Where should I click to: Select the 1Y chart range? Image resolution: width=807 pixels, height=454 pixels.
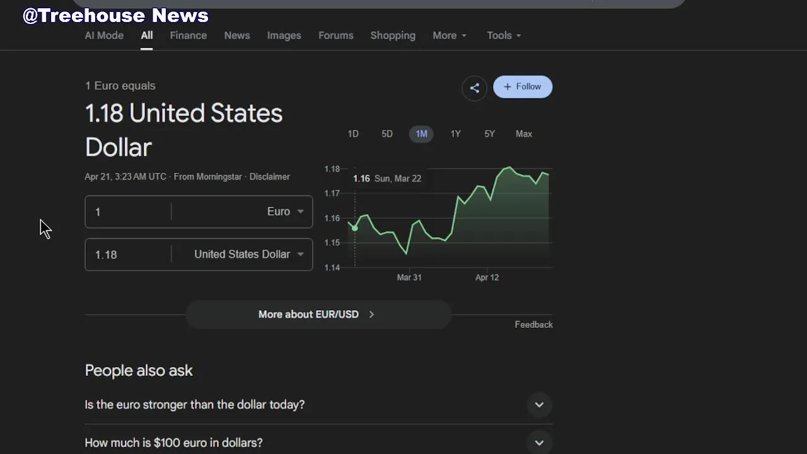coord(455,134)
